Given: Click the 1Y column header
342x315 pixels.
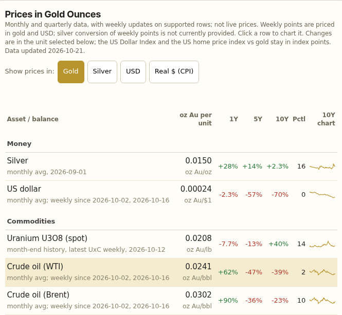Looking at the screenshot, I should click(233, 119).
